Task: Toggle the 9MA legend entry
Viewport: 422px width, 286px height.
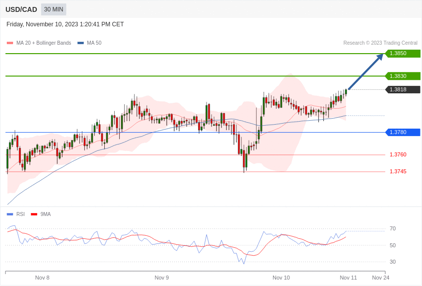Action: coord(41,214)
